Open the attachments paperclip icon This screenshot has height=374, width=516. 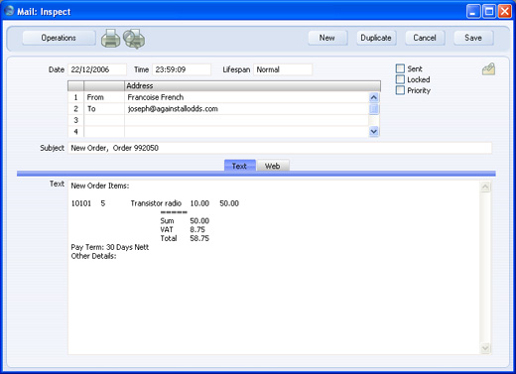coord(488,69)
